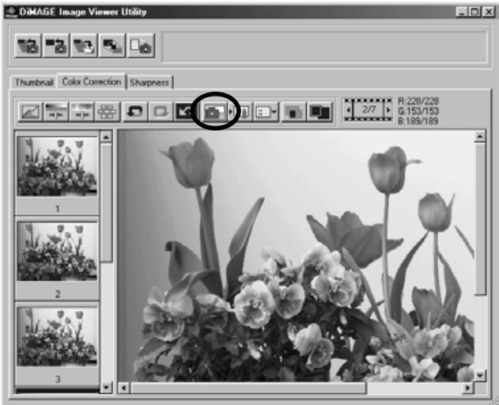Click the R:228/228 readout
499x405 pixels.
pos(418,101)
